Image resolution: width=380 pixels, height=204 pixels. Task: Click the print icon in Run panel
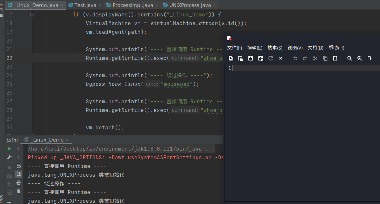pos(19,182)
